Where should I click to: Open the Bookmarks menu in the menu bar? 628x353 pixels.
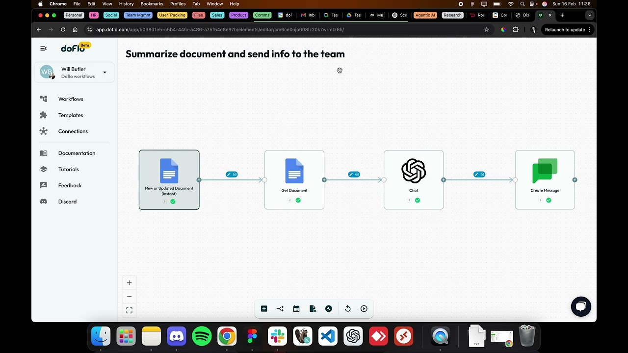152,4
